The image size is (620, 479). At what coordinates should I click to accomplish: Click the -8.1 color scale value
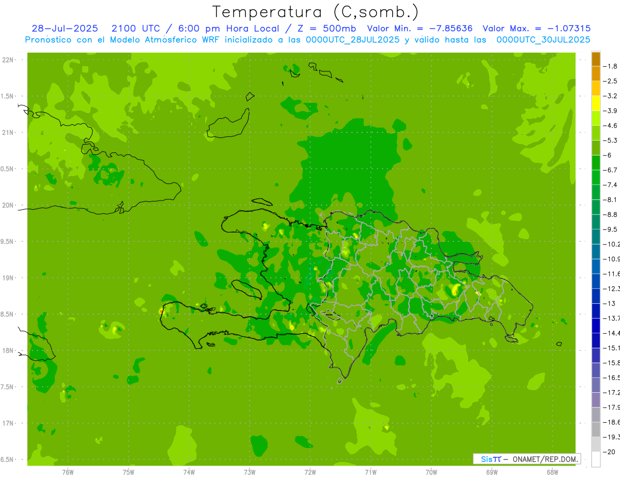pyautogui.click(x=611, y=199)
